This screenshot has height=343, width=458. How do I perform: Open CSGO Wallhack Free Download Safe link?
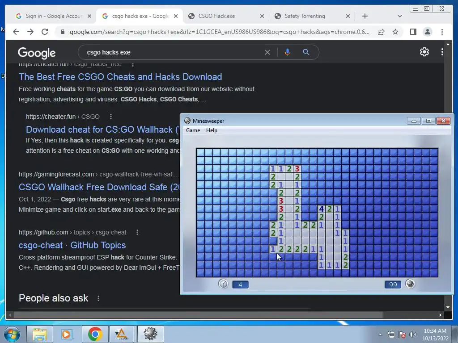99,187
